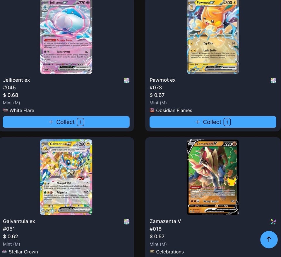281x257 pixels.
Task: Click the pinwheel foil icon beside Zamazenta V
Action: (273, 222)
